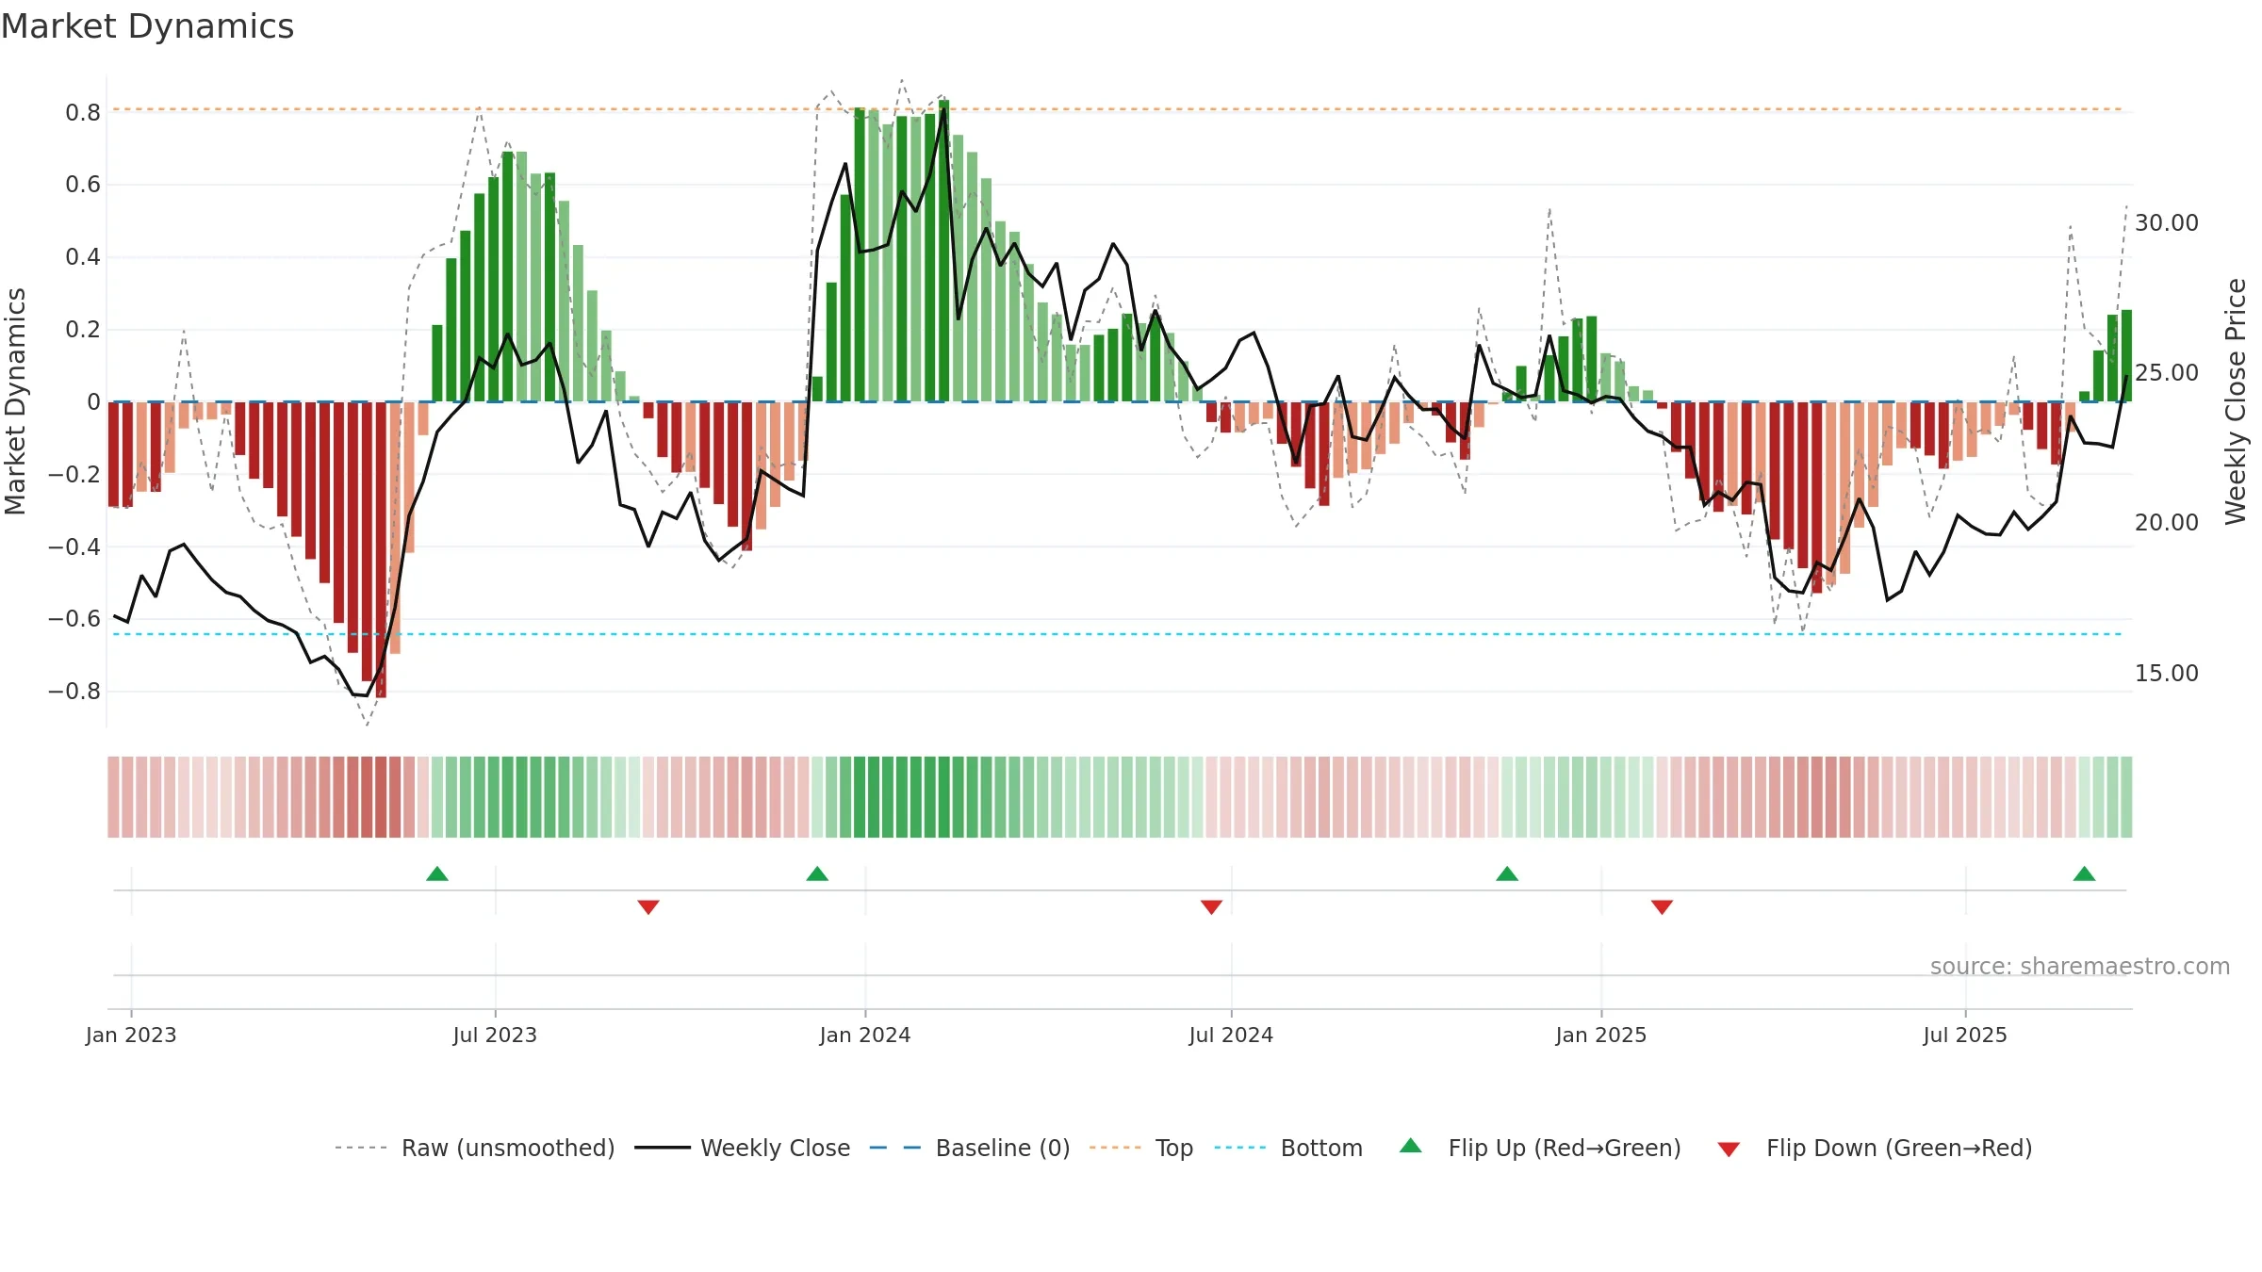This screenshot has width=2262, height=1272.
Task: Click the '30.00' price axis label
Action: tap(2167, 223)
